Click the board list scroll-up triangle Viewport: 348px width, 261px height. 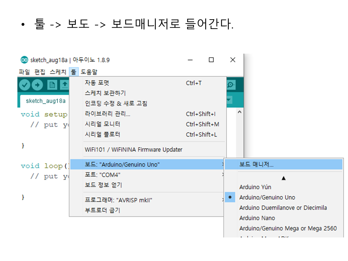click(x=283, y=178)
